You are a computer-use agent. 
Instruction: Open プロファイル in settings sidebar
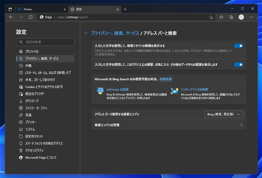tap(45, 52)
